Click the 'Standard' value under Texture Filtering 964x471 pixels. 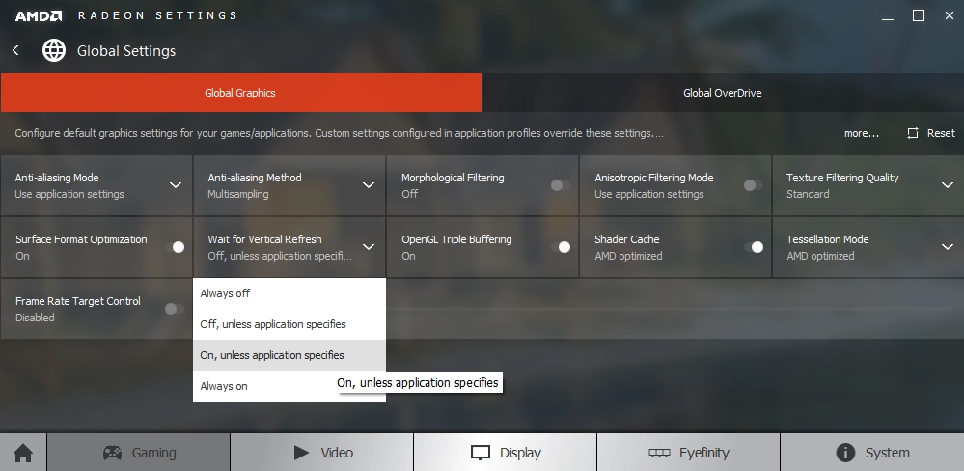pos(808,194)
